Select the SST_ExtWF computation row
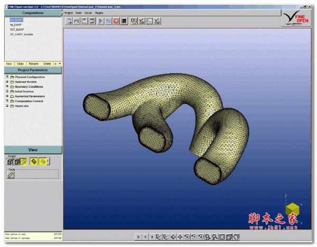Screen dimensions: 317x247 17,30
